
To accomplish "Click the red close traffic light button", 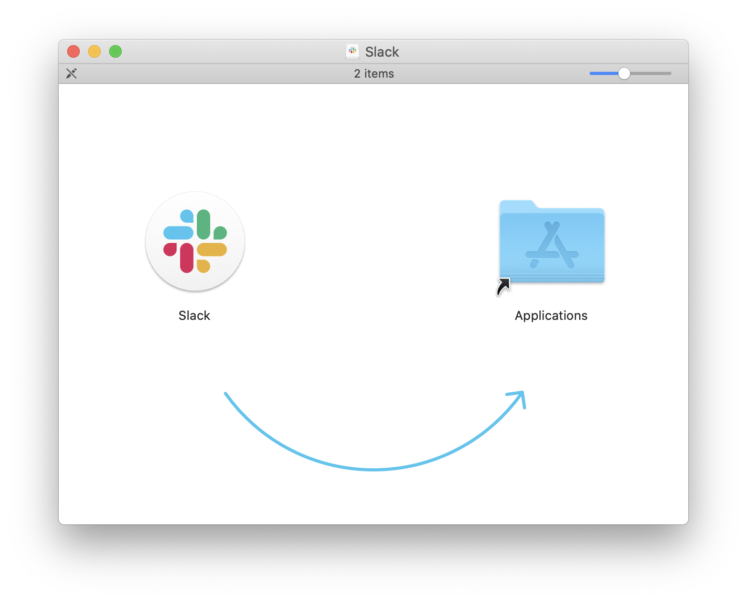I will (73, 51).
